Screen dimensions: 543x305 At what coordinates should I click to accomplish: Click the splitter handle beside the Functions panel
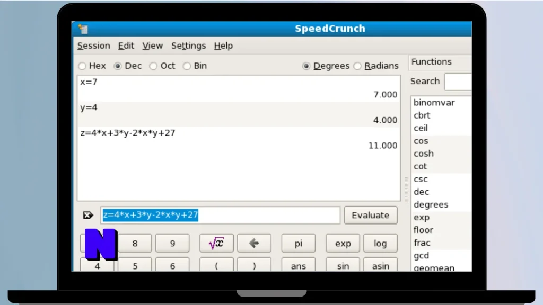pos(407,190)
